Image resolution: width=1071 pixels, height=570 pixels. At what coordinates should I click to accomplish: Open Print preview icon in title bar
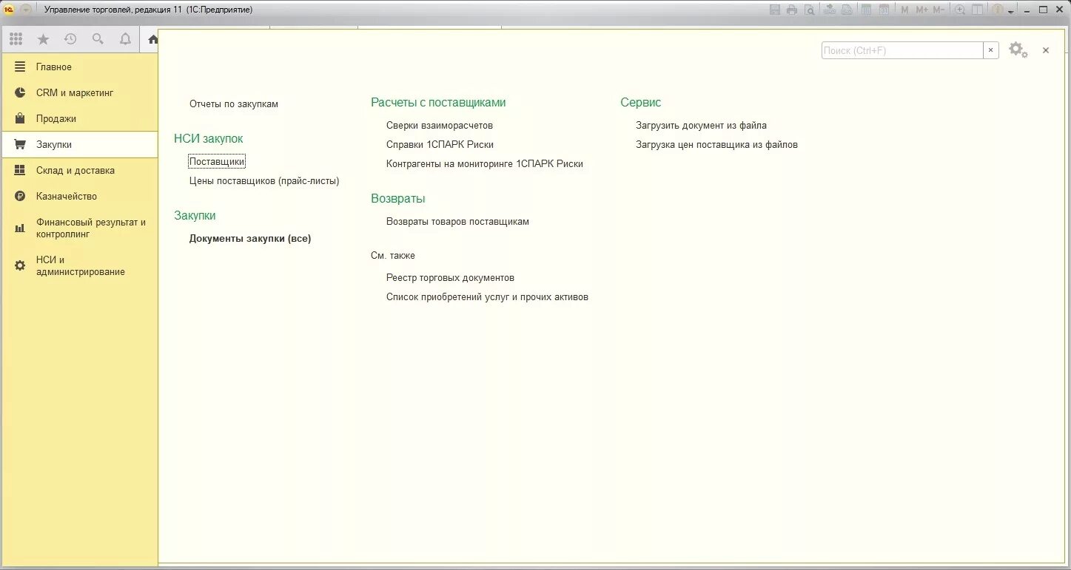point(810,10)
